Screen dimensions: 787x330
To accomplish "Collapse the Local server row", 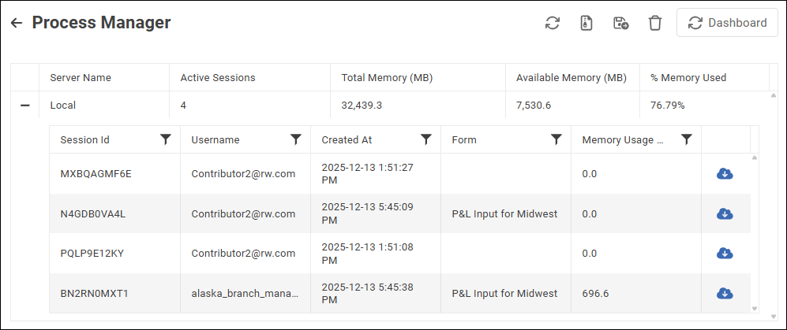I will (x=24, y=105).
